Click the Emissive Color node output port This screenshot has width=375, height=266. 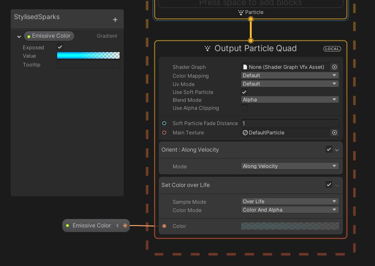click(x=125, y=226)
